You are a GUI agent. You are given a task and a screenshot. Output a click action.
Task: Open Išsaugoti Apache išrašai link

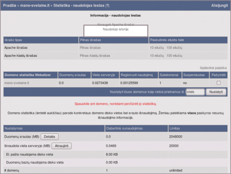click(115, 24)
